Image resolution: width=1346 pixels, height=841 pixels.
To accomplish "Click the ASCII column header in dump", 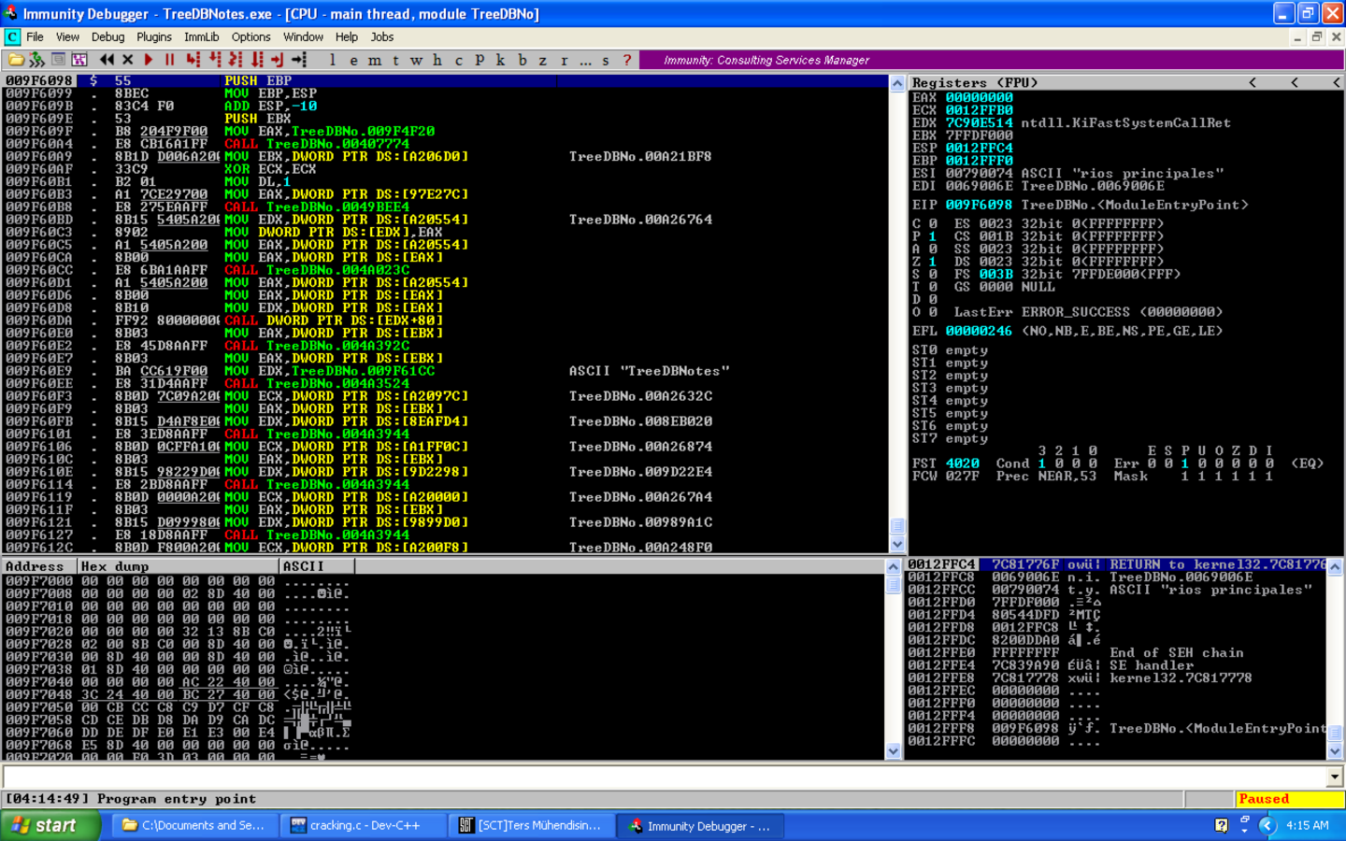I will pos(316,566).
